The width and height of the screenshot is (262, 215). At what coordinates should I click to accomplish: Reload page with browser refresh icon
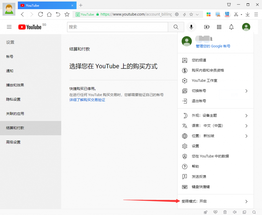pyautogui.click(x=40, y=14)
